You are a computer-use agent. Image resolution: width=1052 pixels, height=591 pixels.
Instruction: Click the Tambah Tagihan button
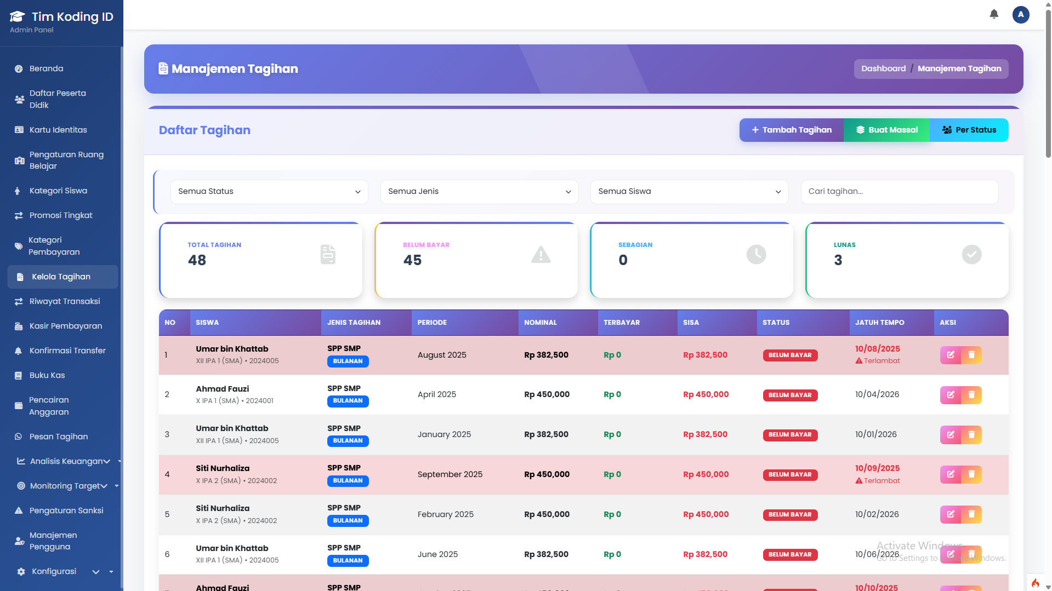791,130
